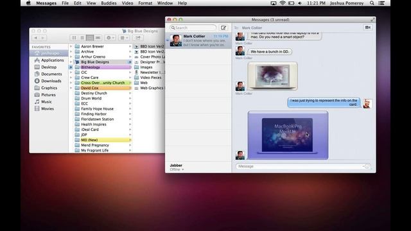
Task: Open the Edit menu
Action: click(77, 3)
